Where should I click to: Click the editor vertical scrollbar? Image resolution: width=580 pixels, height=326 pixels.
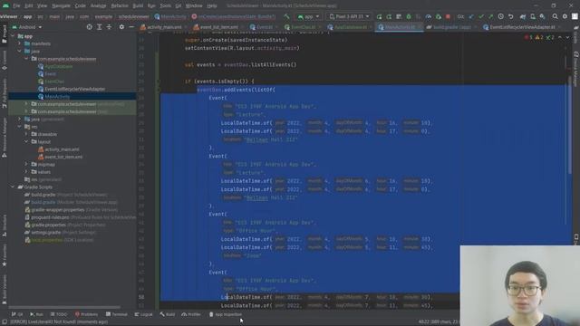click(x=570, y=126)
